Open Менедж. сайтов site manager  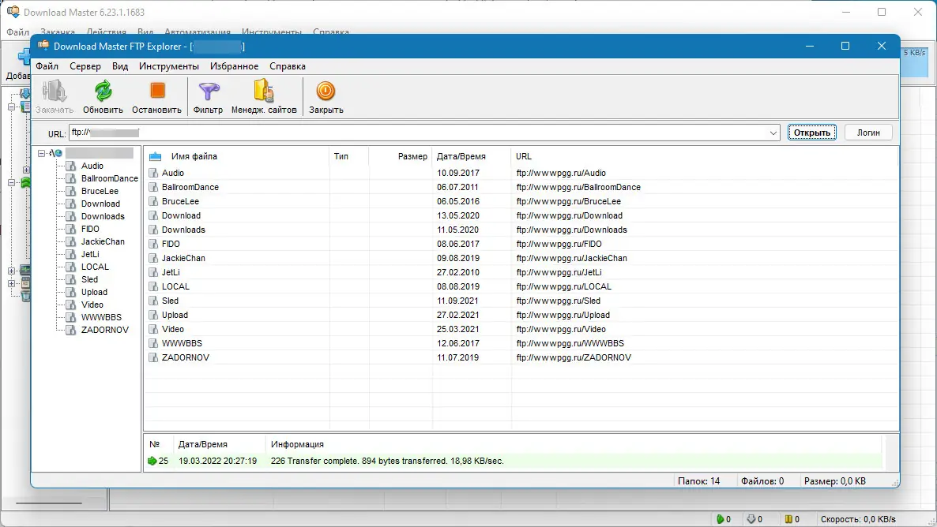[264, 91]
